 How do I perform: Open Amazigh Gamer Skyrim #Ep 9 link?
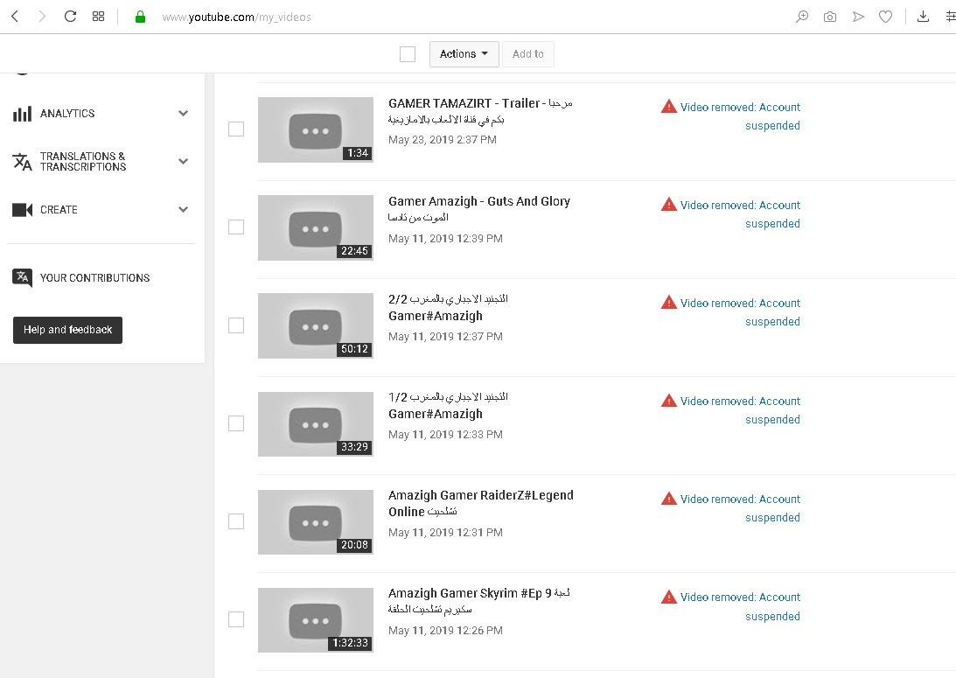(479, 600)
